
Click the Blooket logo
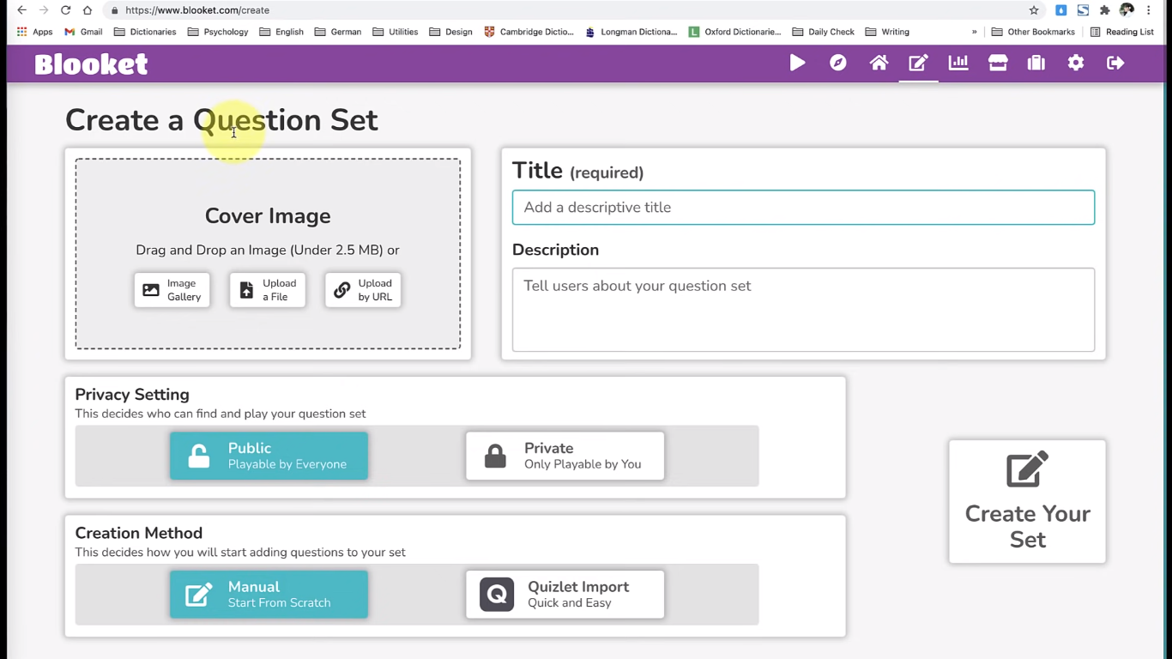click(91, 64)
